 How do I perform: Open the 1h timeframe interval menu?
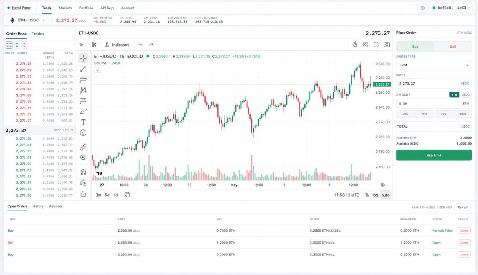[x=81, y=45]
